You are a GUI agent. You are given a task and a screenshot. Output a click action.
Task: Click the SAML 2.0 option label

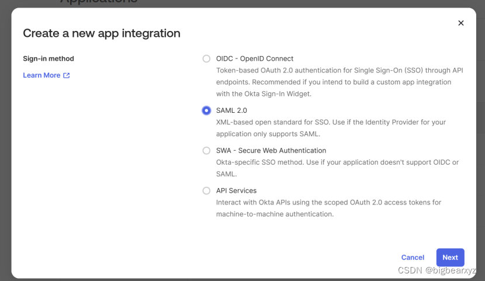(231, 110)
